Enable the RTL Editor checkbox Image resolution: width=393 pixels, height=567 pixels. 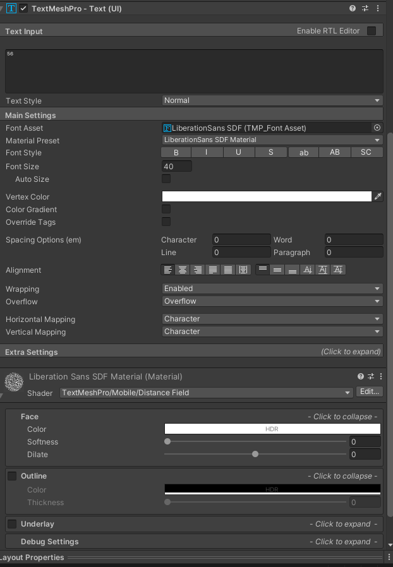point(372,31)
